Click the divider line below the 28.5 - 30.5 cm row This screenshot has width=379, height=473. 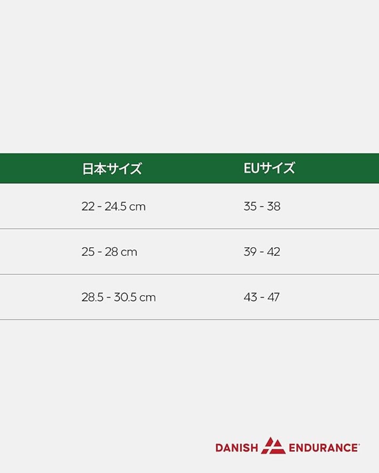pyautogui.click(x=189, y=320)
